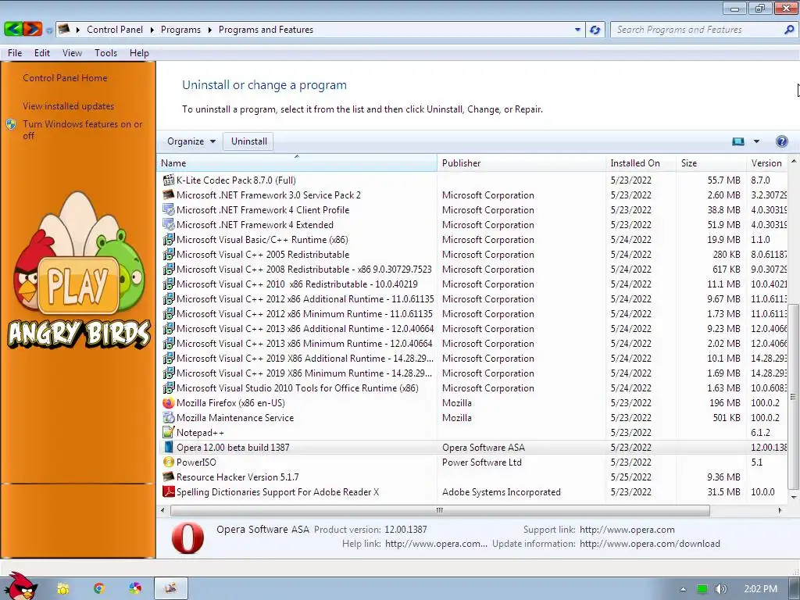Click the active Control Panel taskbar button
The width and height of the screenshot is (800, 600).
[x=171, y=588]
